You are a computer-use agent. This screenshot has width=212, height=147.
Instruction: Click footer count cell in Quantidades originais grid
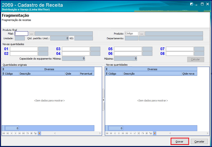12,128
